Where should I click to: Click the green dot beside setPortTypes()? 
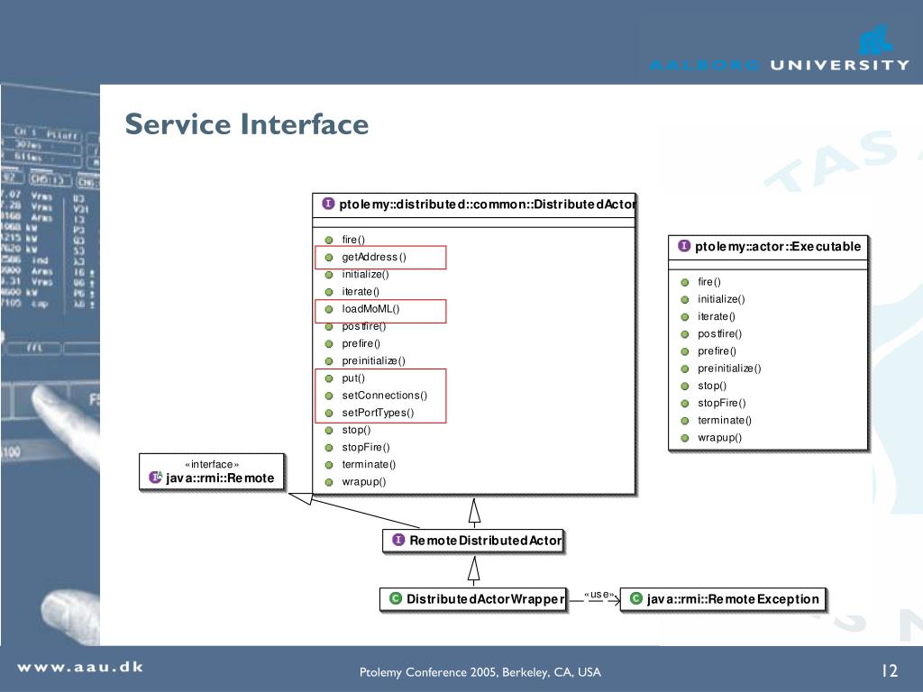pos(329,413)
